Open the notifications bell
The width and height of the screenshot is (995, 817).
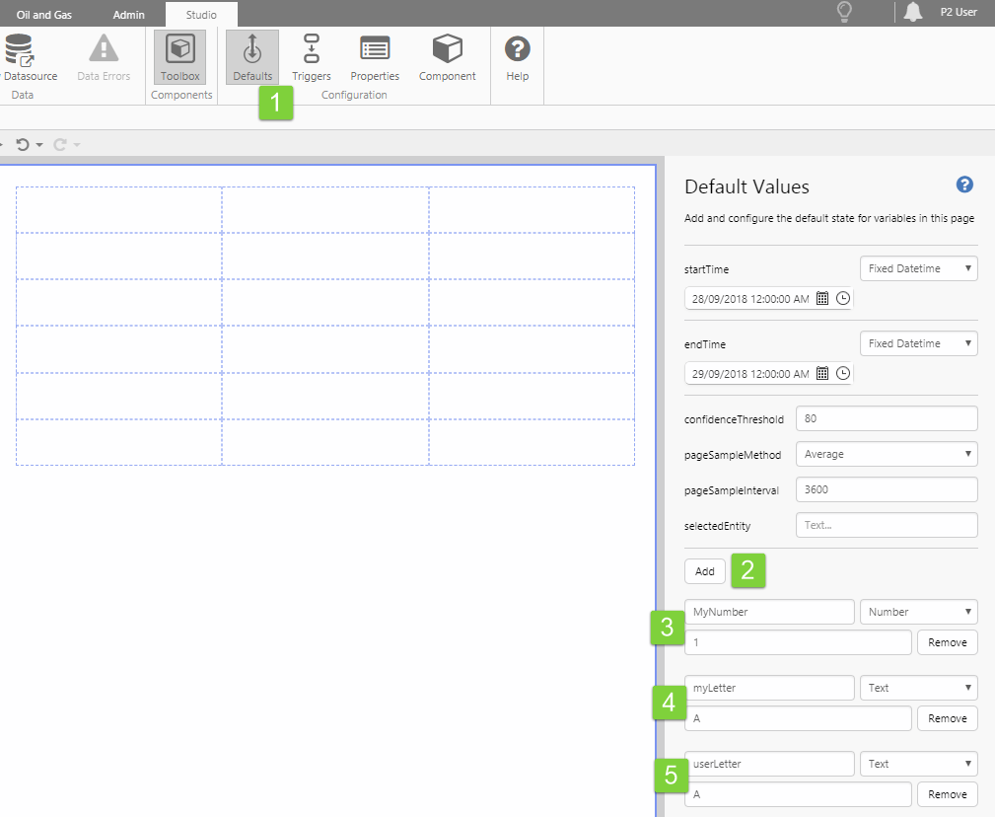click(913, 13)
